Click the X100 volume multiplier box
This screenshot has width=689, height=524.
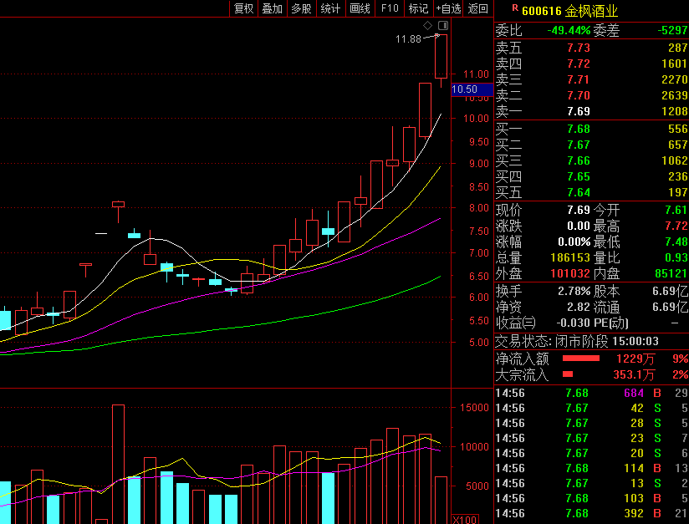click(465, 519)
